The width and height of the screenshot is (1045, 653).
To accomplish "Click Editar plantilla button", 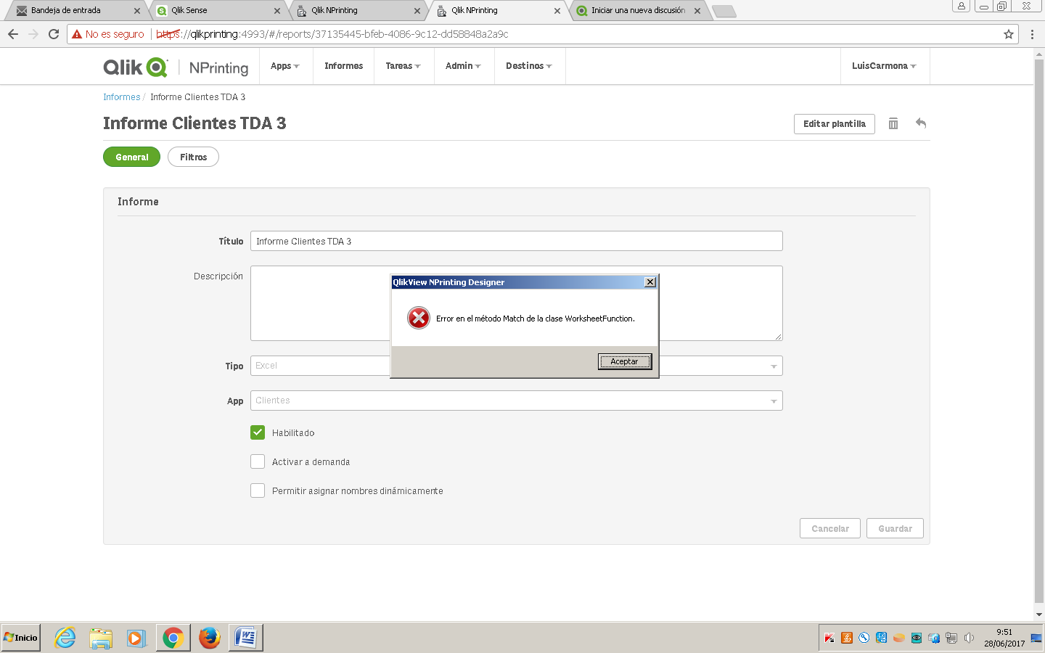I will click(x=835, y=124).
